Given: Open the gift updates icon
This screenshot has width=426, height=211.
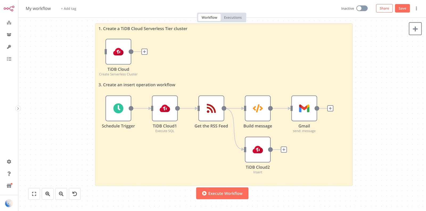Looking at the screenshot, I should point(9,185).
